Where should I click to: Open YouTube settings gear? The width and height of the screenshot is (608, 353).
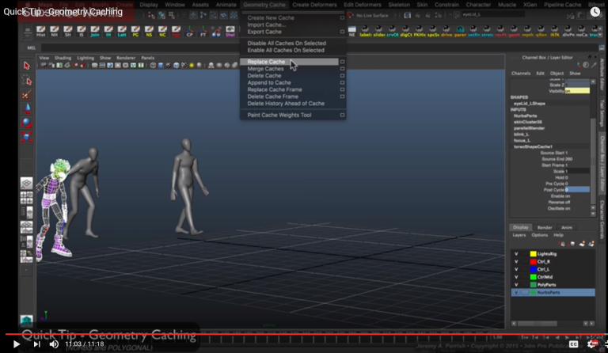click(592, 344)
